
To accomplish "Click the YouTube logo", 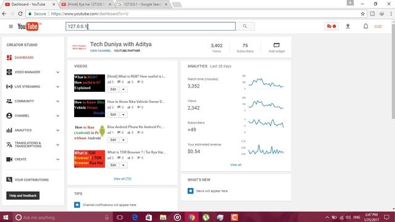I will point(28,27).
